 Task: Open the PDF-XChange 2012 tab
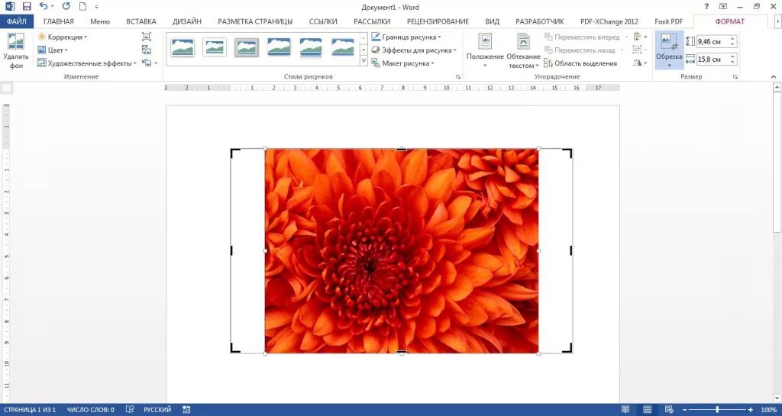(609, 21)
